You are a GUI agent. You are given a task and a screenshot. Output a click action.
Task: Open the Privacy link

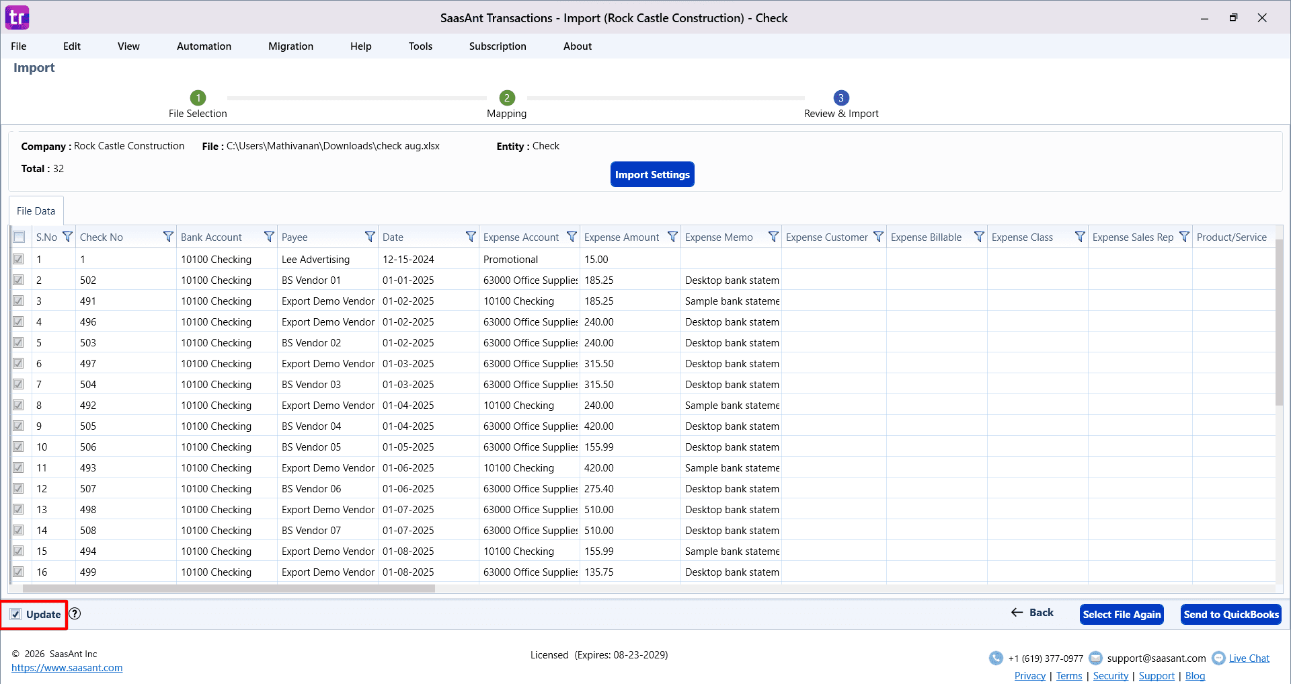point(1030,676)
